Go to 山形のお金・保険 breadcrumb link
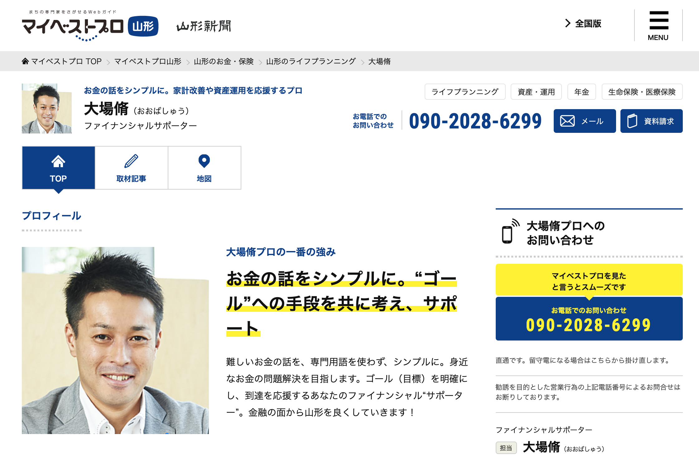 pyautogui.click(x=224, y=61)
